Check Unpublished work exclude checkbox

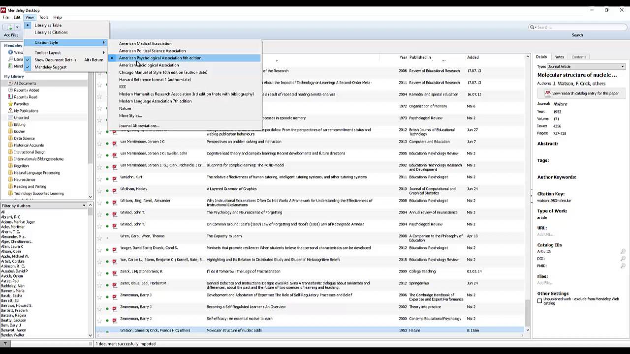(540, 301)
